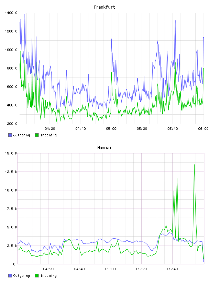The height and width of the screenshot is (281, 209).
Task: Click the 0 y-axis label on Mumbai
Action: [14, 264]
